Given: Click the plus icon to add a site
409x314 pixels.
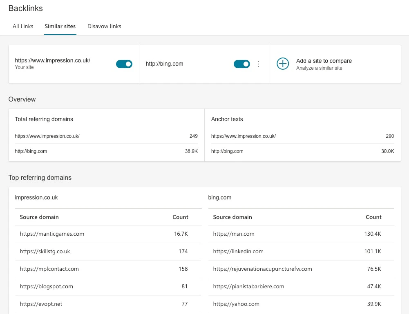Looking at the screenshot, I should pyautogui.click(x=283, y=64).
